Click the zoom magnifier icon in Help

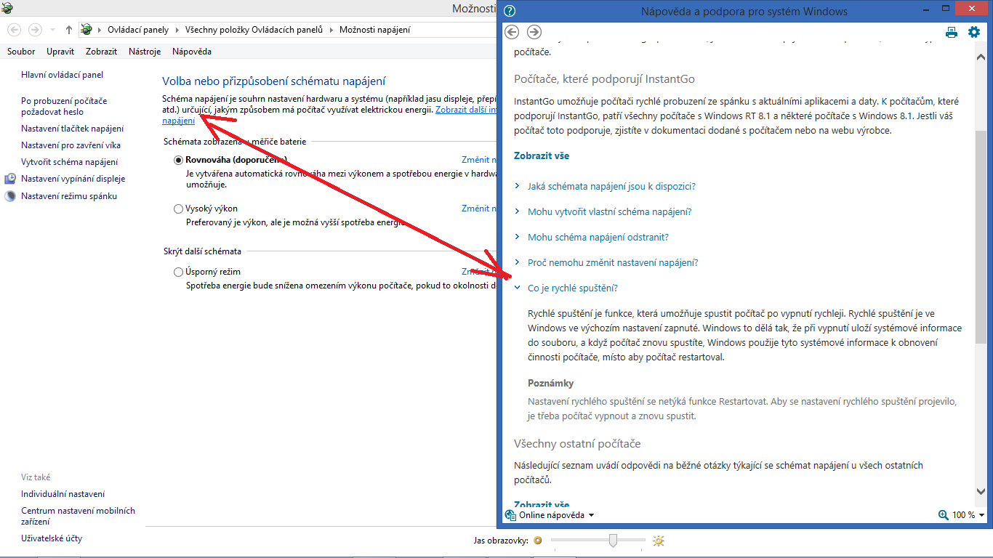[944, 515]
